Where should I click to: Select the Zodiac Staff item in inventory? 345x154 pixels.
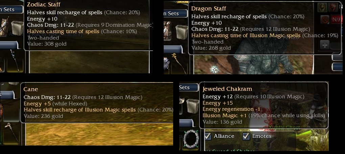[15, 60]
